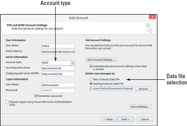Click the Back button
The image size is (187, 126).
coord(108,119)
